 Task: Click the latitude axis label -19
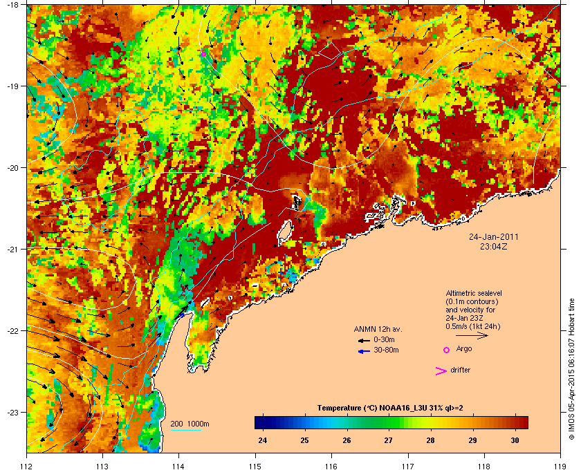(x=12, y=86)
